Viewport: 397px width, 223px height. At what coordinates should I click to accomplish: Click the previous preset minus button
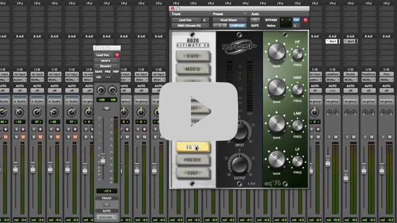click(x=215, y=25)
